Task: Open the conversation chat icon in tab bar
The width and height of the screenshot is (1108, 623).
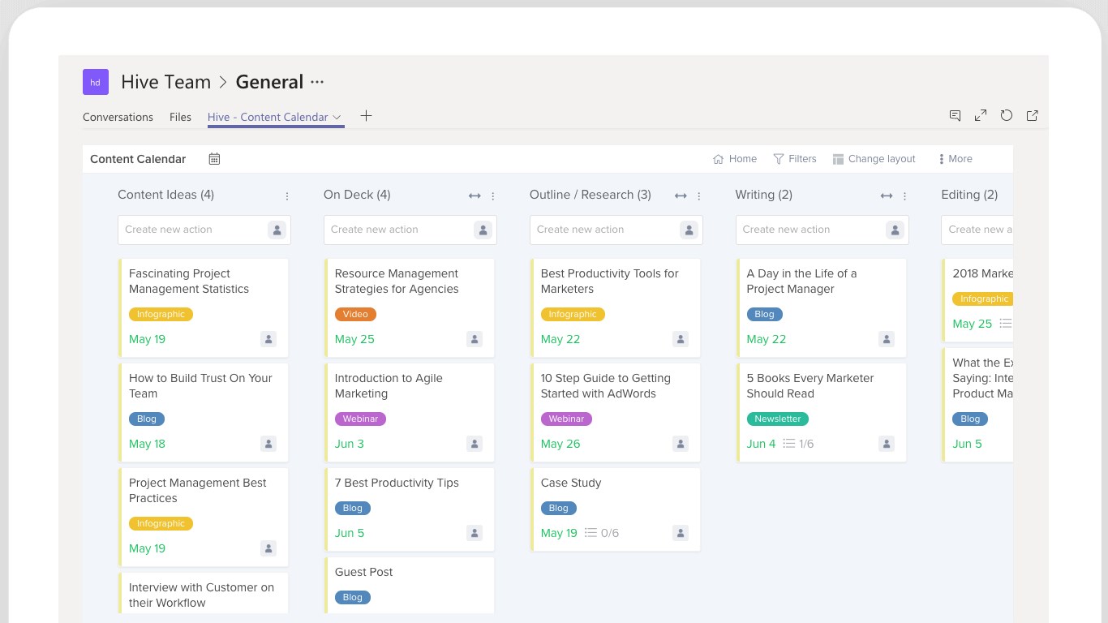Action: tap(955, 116)
